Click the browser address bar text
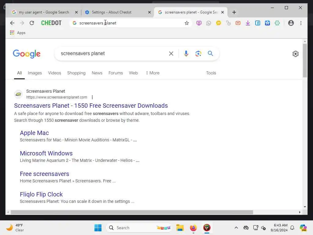Image resolution: width=313 pixels, height=235 pixels. click(98, 23)
